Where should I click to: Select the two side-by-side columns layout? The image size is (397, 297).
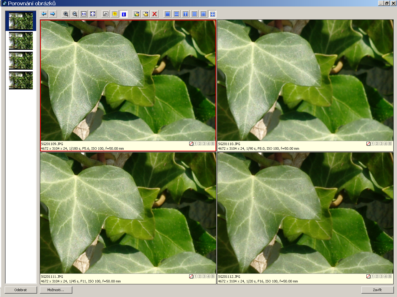(x=186, y=14)
